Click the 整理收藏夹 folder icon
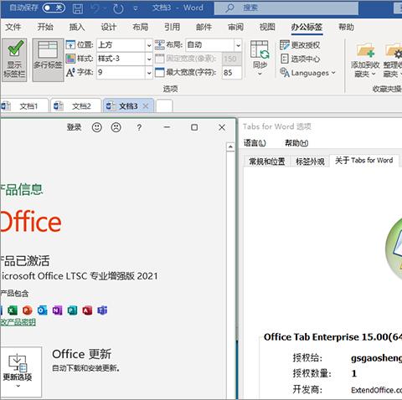 [x=394, y=51]
